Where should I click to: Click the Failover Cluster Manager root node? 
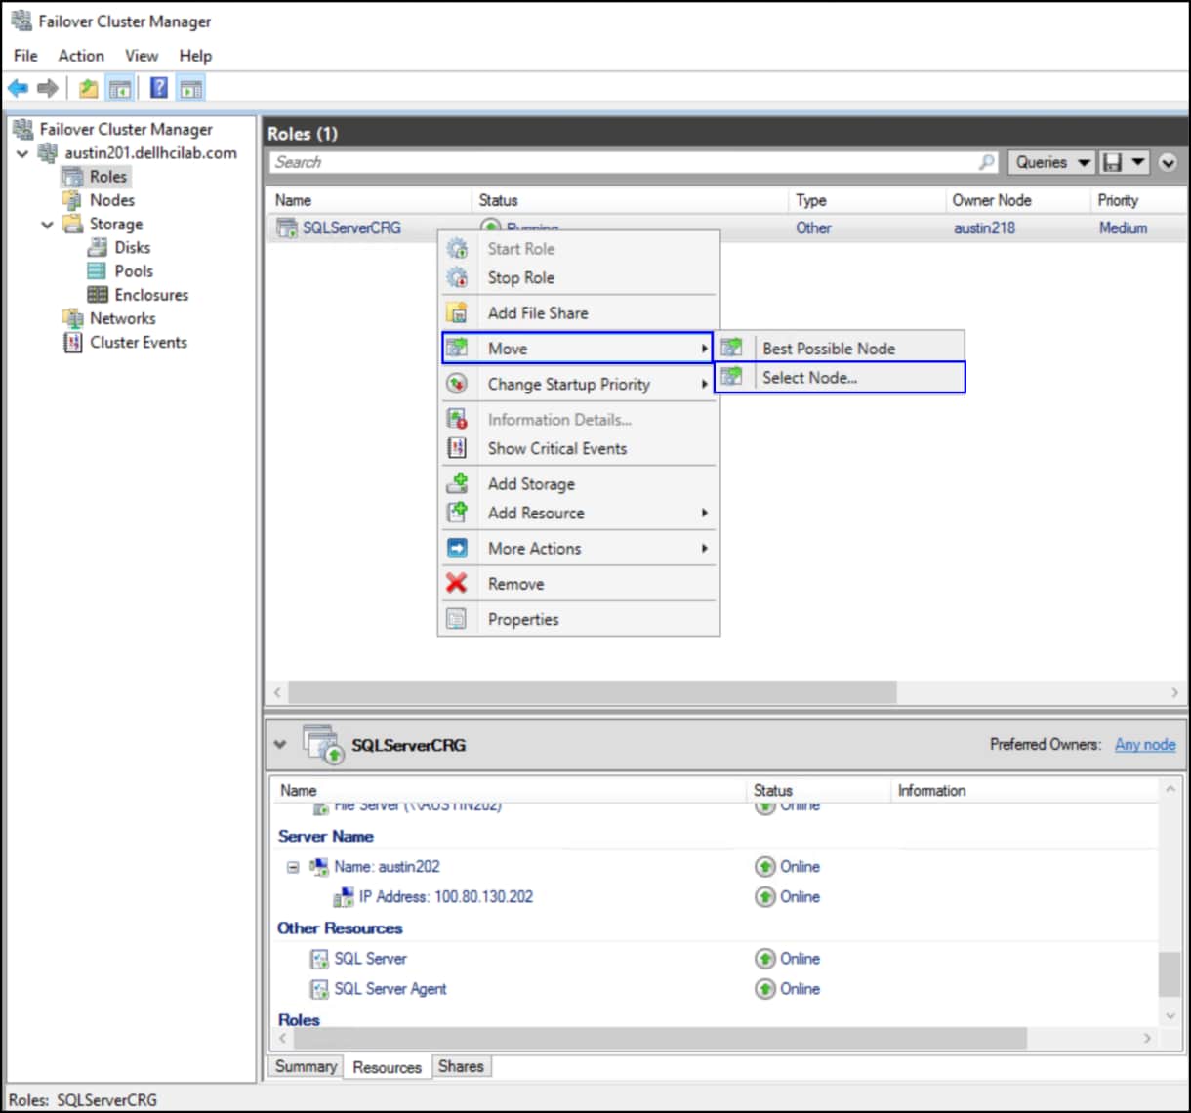coord(125,129)
